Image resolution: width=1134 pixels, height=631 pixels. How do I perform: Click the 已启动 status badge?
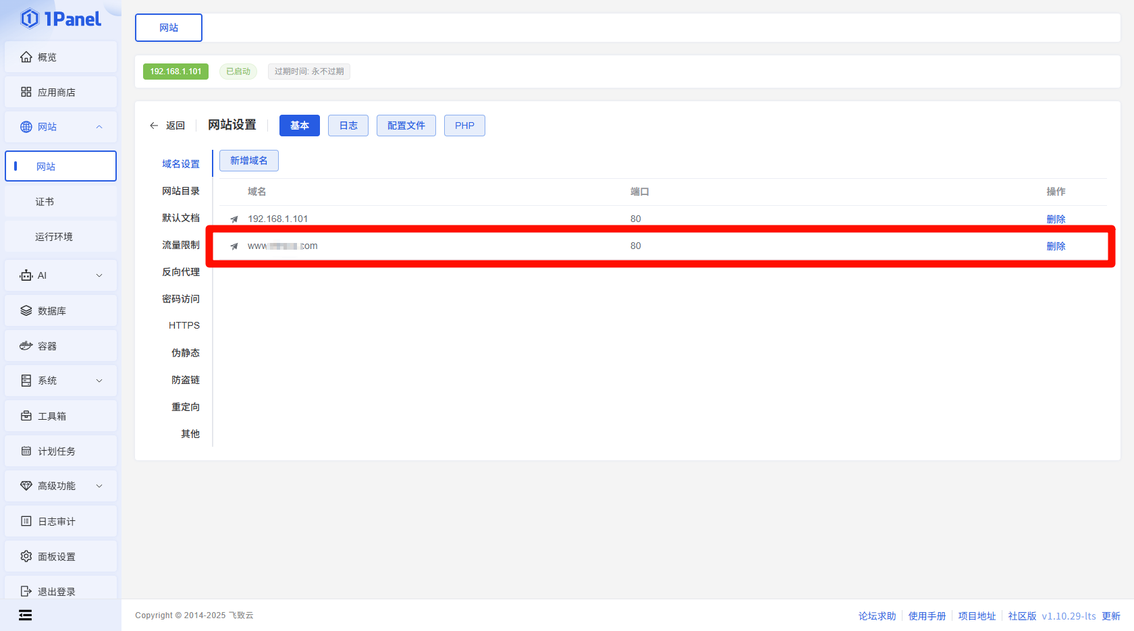pos(238,72)
